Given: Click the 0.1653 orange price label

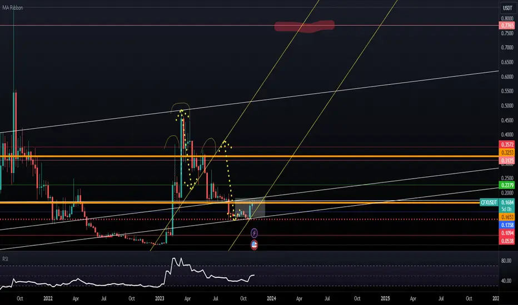Looking at the screenshot, I should point(507,217).
